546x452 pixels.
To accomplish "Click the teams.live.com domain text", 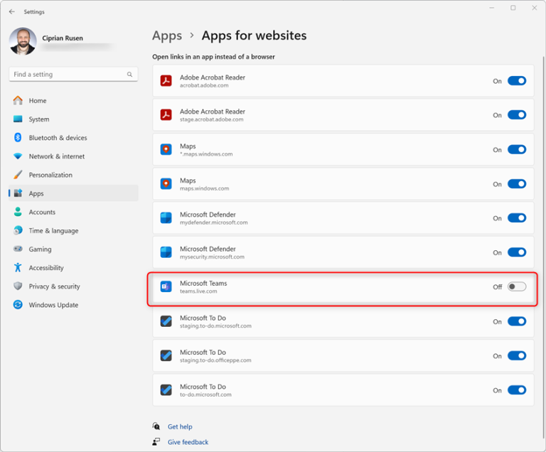I will 198,291.
